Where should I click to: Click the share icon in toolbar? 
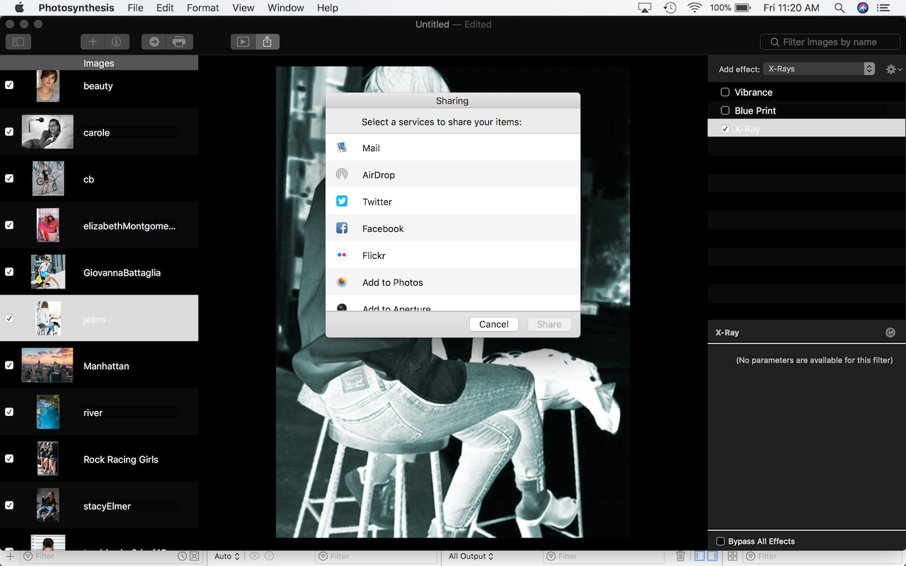(267, 42)
